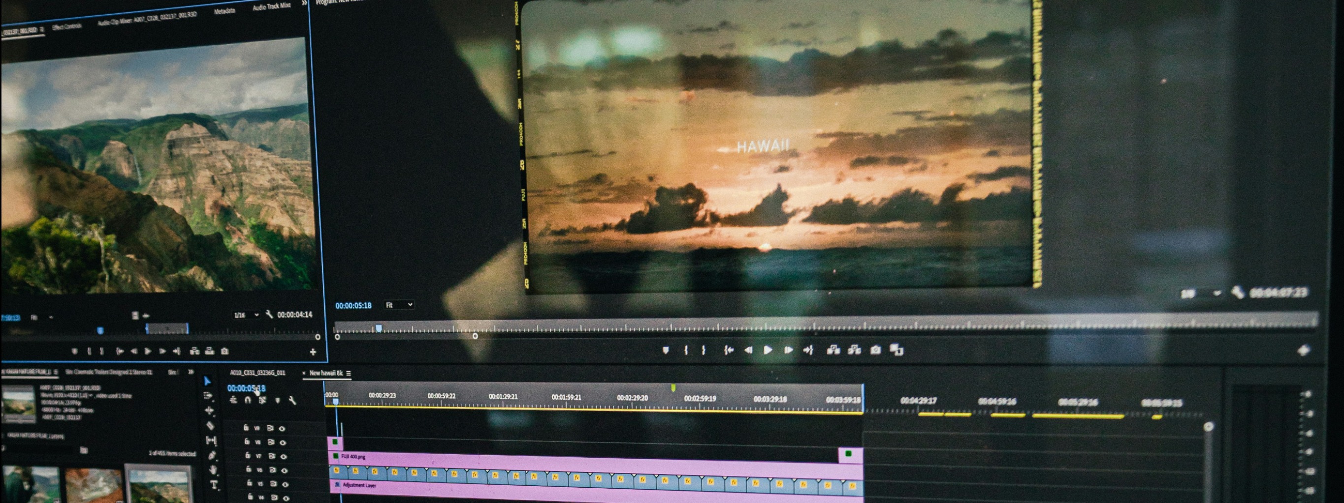Open Source monitor settings wrench
The image size is (1344, 503).
[x=269, y=314]
